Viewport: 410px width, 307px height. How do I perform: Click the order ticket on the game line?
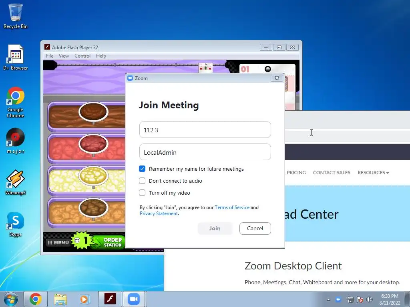(x=205, y=67)
